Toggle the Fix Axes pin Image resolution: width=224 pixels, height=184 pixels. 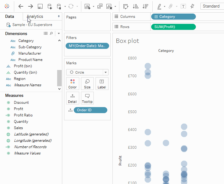(x=192, y=6)
